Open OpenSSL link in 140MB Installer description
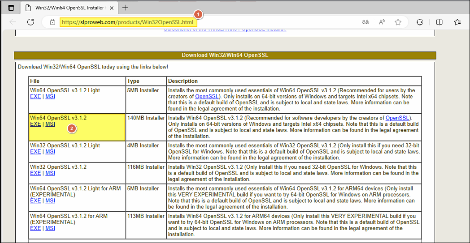 pos(397,118)
